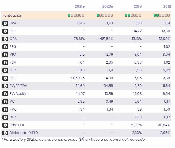Show info for the VPA row
This screenshot has width=175, height=148.
click(5, 55)
